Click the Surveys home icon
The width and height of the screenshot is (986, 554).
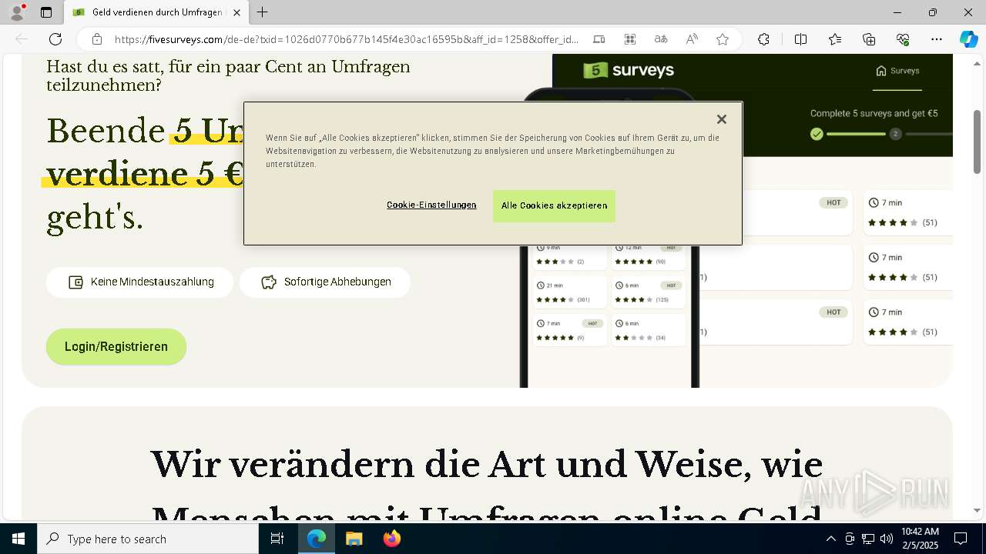[881, 71]
